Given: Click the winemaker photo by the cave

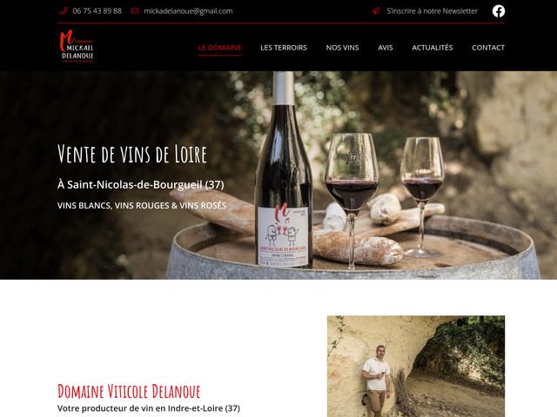Looking at the screenshot, I should pyautogui.click(x=416, y=367).
